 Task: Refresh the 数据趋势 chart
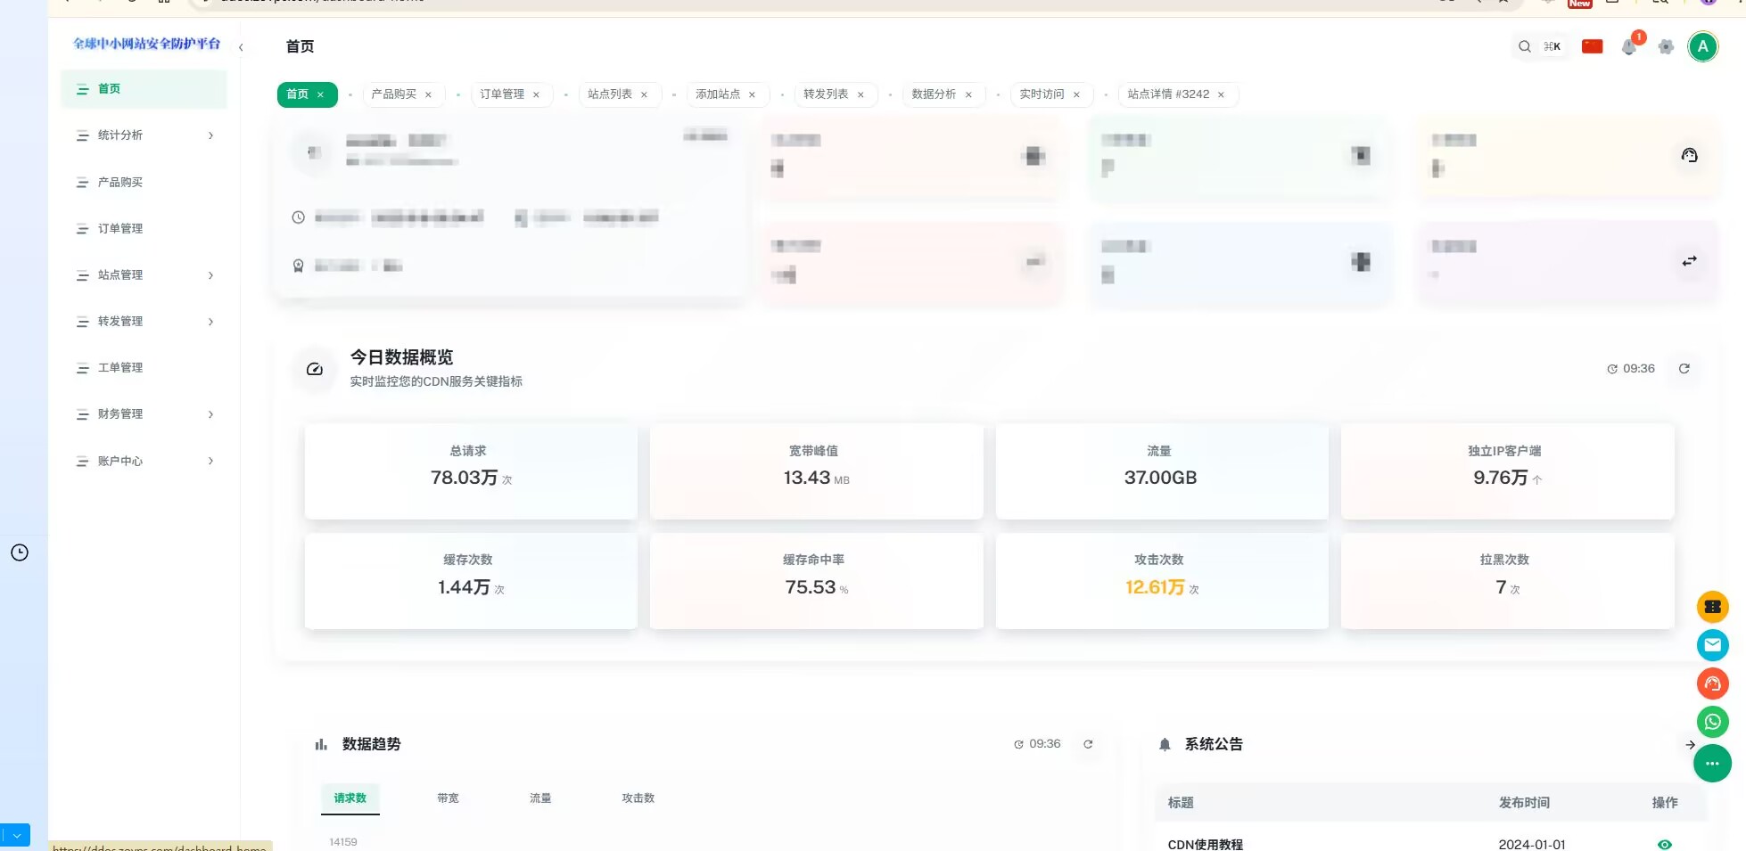pyautogui.click(x=1088, y=744)
